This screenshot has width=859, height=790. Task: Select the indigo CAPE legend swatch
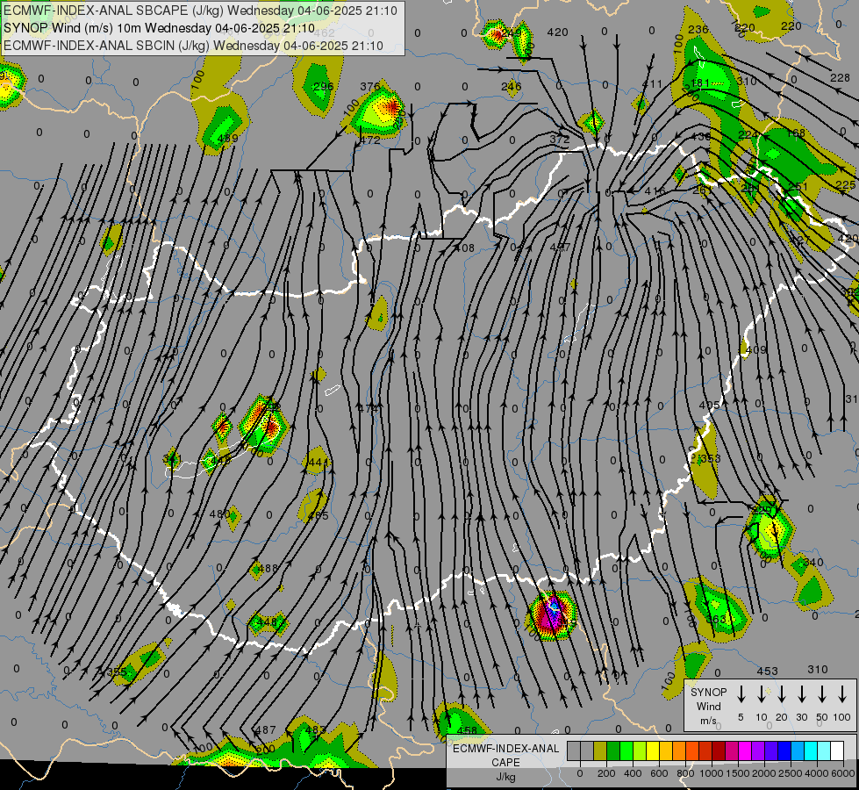pos(770,751)
